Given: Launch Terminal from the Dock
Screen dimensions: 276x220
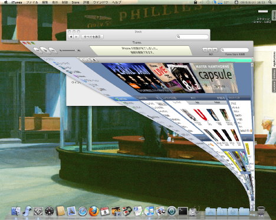Looking at the screenshot, I should click(183, 211).
